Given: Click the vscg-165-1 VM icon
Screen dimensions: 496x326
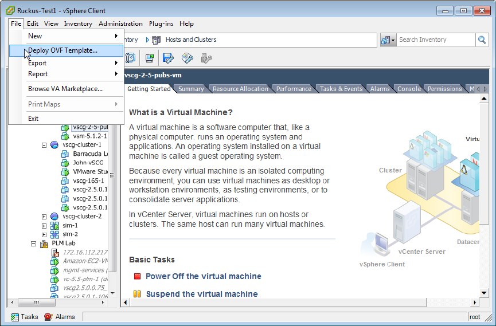Looking at the screenshot, I should pos(65,181).
